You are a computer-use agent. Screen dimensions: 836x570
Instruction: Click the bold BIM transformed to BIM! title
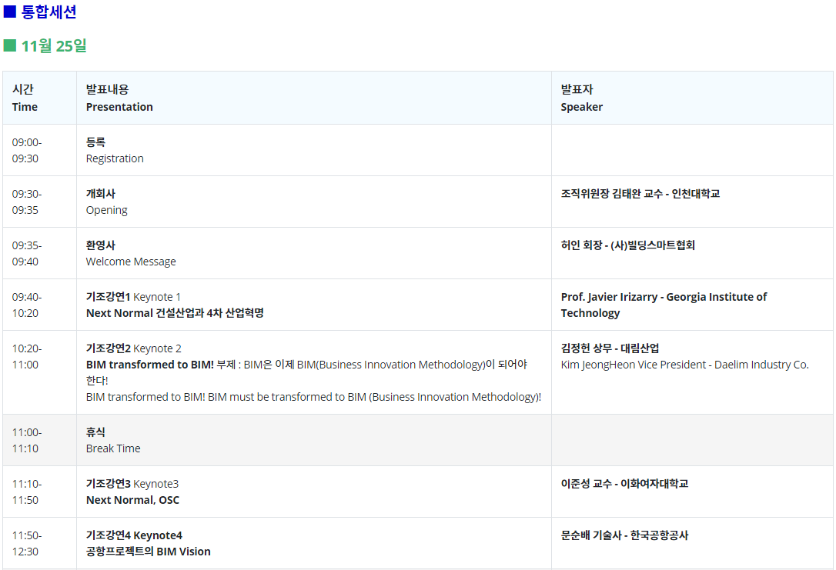(x=150, y=365)
